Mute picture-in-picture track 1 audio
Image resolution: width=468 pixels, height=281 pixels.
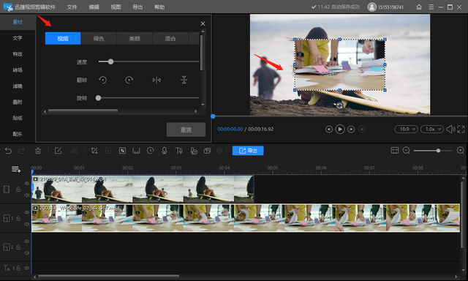(27, 224)
